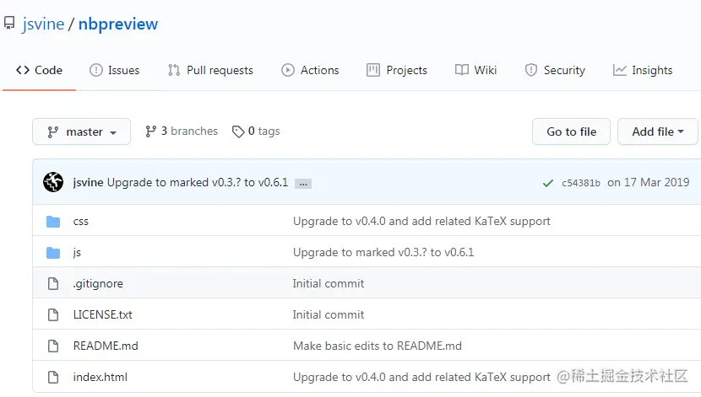701x397 pixels.
Task: Click the Go to file button
Action: click(571, 131)
